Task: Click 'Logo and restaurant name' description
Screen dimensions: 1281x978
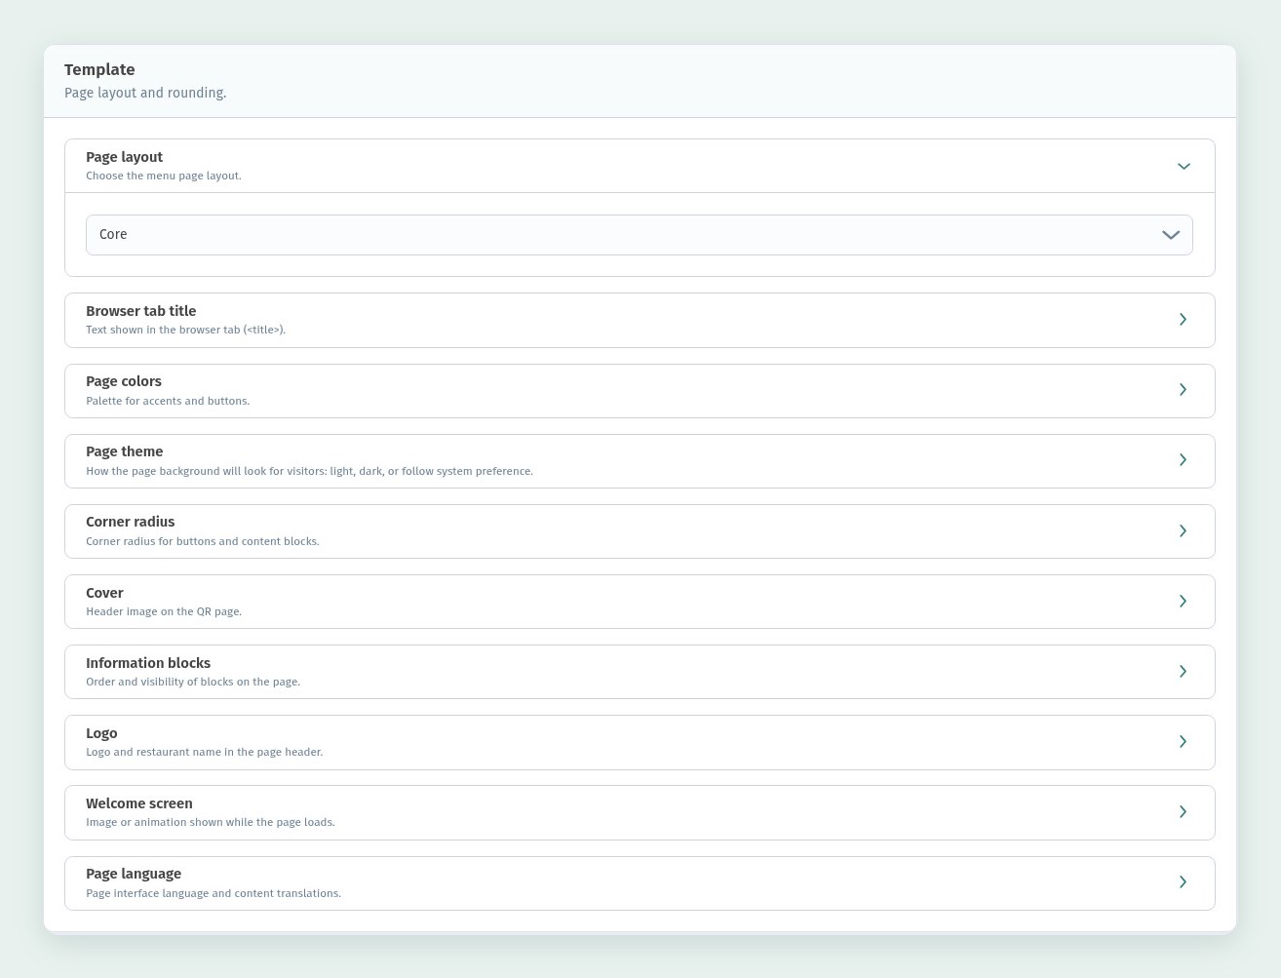Action: 204,752
